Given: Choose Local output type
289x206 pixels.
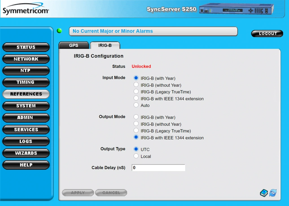Looking at the screenshot, I should coord(136,156).
